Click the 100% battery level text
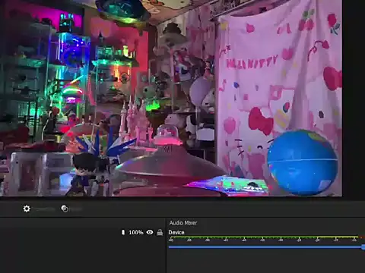This screenshot has width=365, height=273. coord(136,232)
